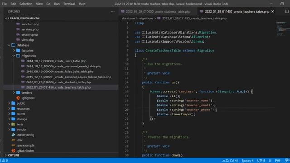Screen dimensions: 290x163
Task: Expand the resources folder chevron
Action: (9, 109)
